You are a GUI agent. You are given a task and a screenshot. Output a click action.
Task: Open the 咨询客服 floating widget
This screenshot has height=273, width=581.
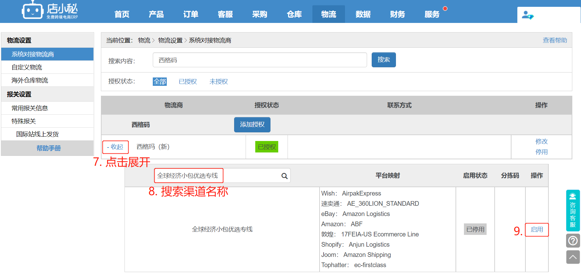pos(573,210)
